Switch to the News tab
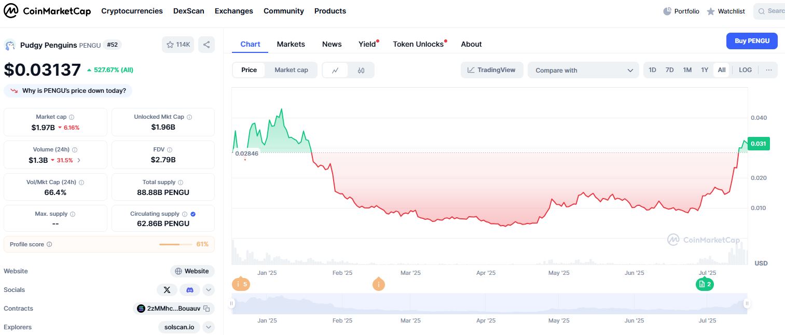This screenshot has height=335, width=785. [x=332, y=44]
